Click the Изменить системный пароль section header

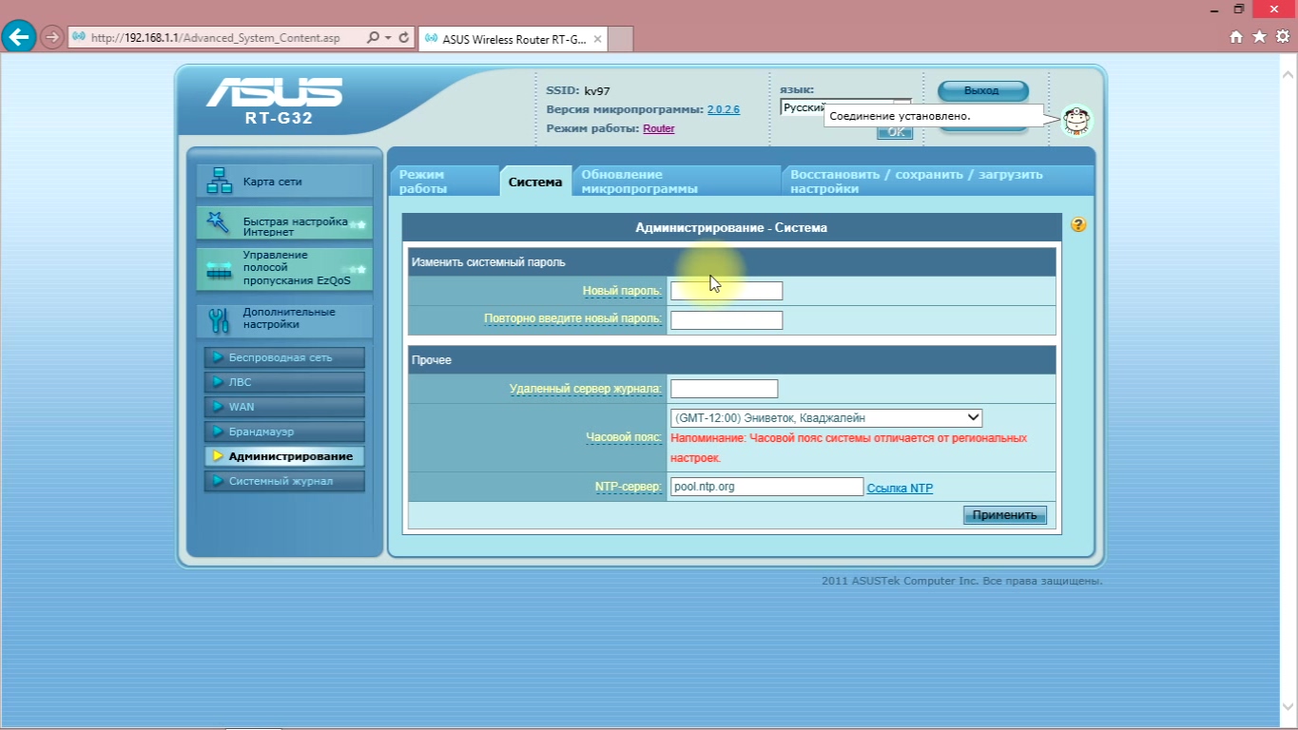[732, 262]
